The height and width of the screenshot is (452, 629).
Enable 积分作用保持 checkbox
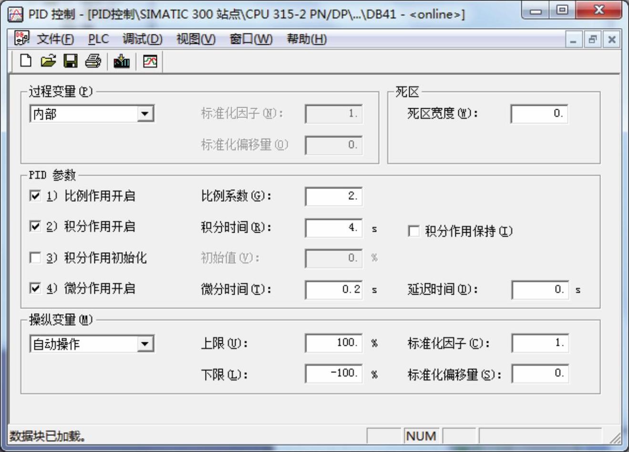click(413, 232)
